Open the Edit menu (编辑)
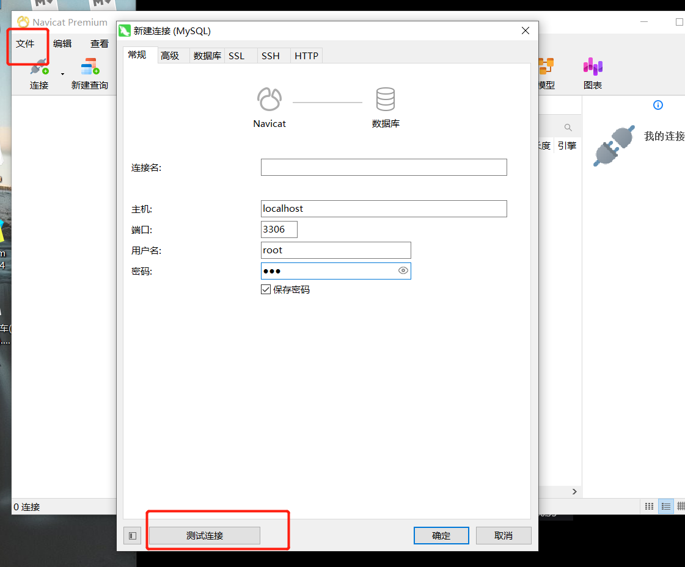This screenshot has height=567, width=685. click(62, 44)
